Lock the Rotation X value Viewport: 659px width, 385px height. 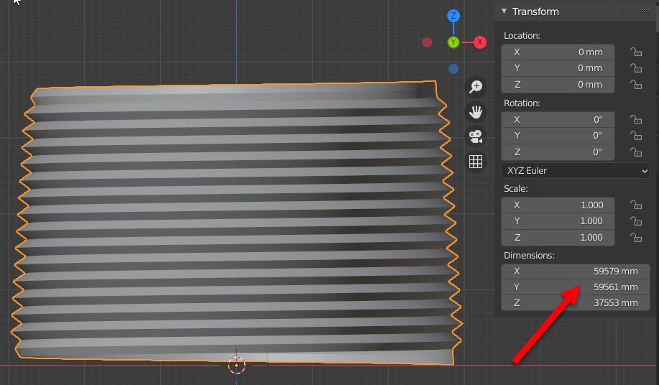[636, 120]
